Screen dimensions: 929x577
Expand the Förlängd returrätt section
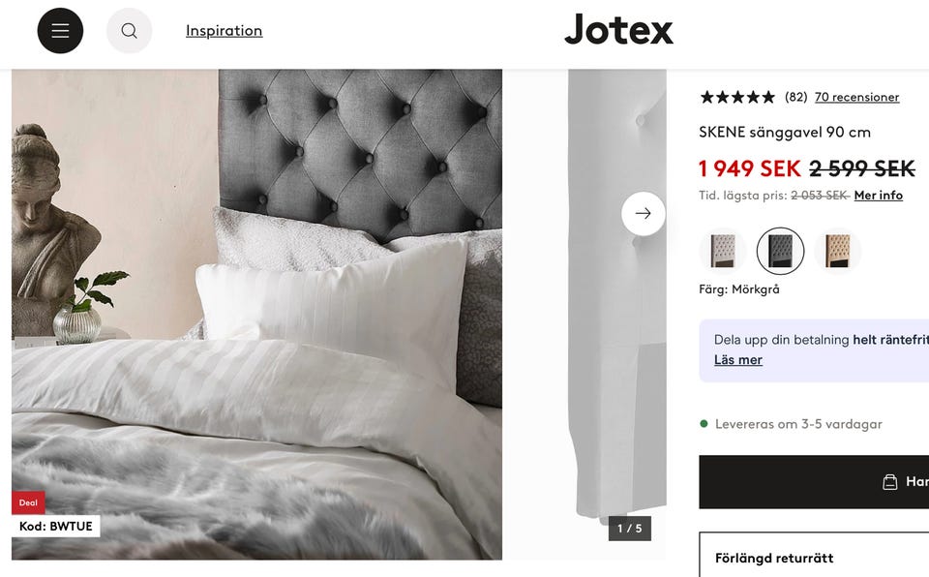click(814, 558)
